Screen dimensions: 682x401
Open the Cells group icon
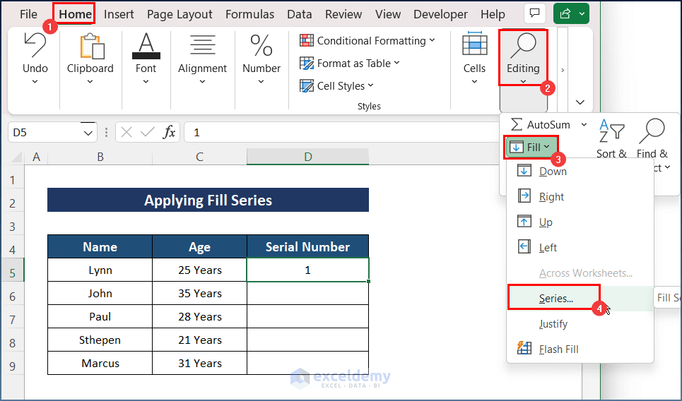474,44
